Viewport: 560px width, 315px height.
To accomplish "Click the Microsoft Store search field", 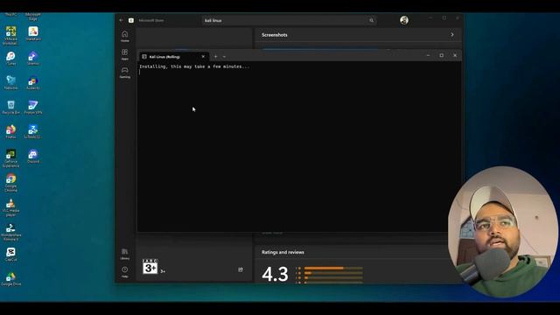I will [x=289, y=20].
